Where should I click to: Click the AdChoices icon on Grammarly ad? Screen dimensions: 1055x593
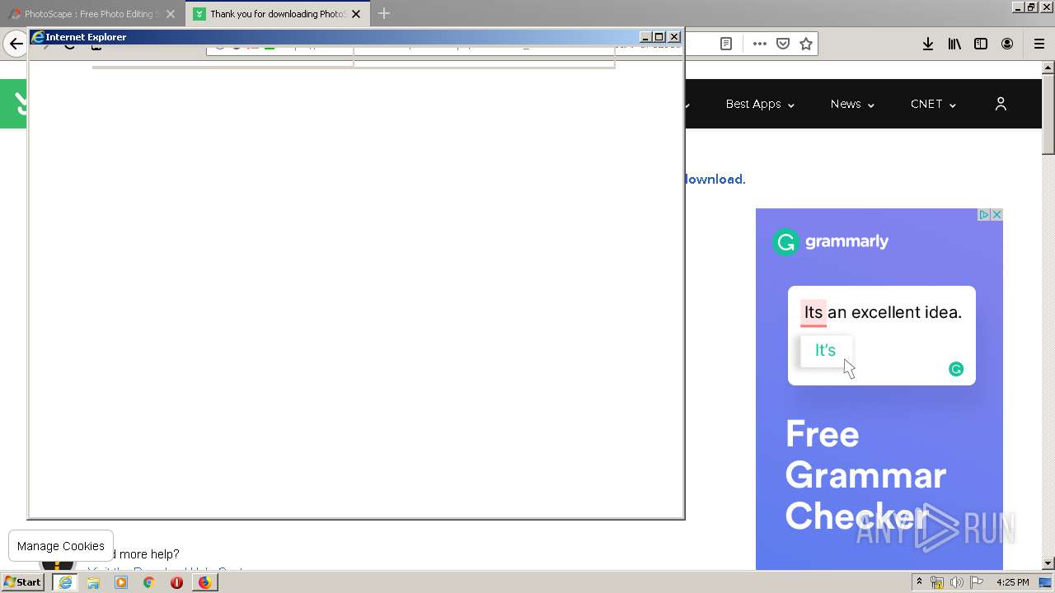[x=983, y=214]
